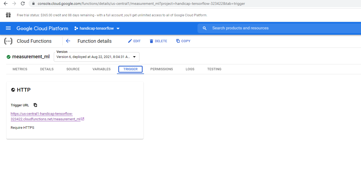Click the Google Cloud Platform logo text
361x171 pixels.
click(x=42, y=28)
